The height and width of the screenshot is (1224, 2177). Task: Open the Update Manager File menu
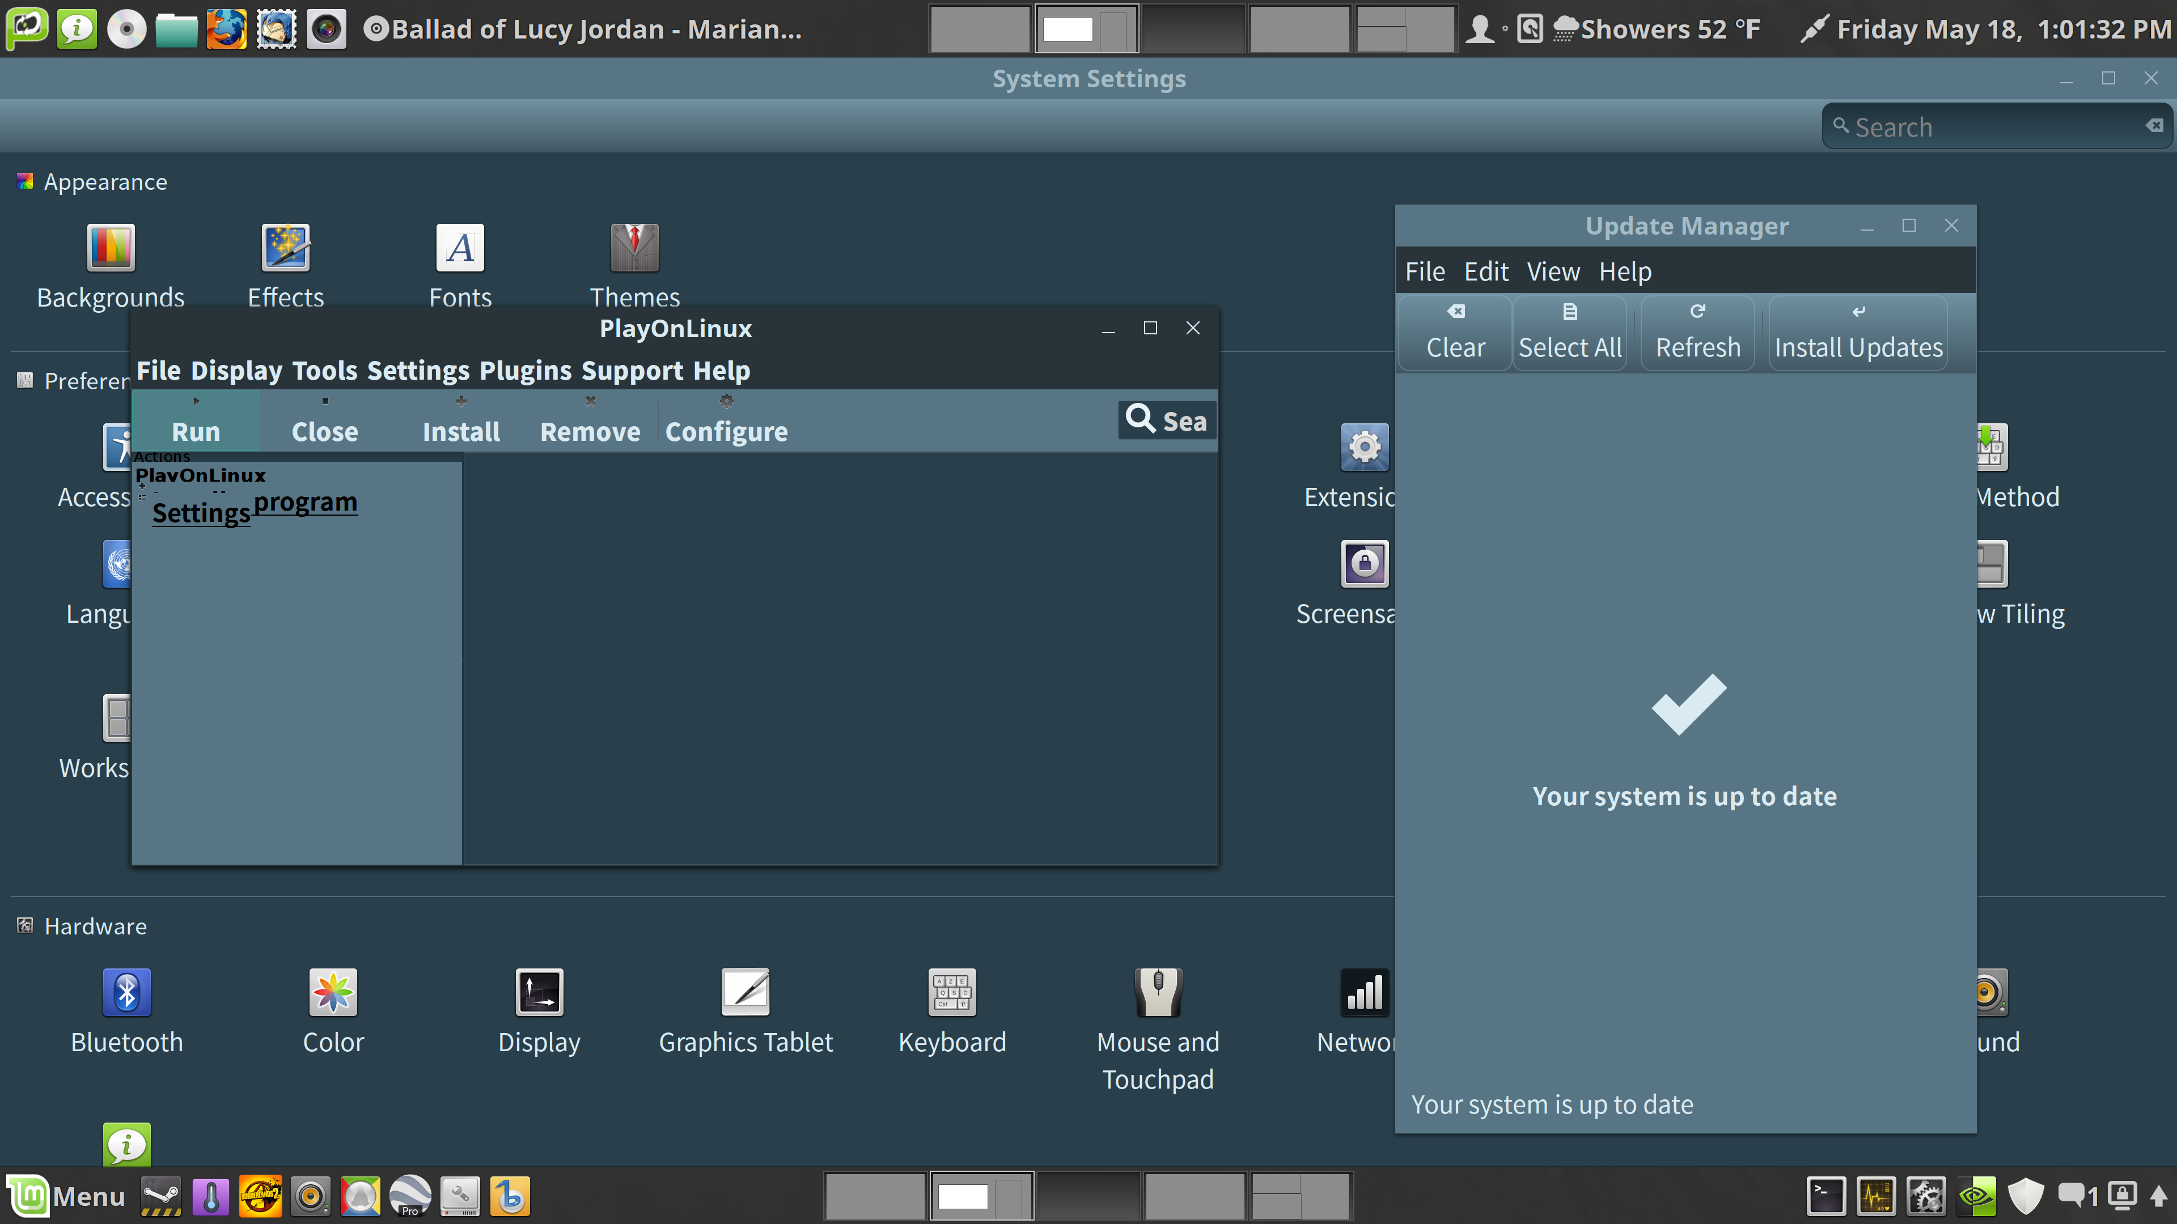tap(1425, 272)
